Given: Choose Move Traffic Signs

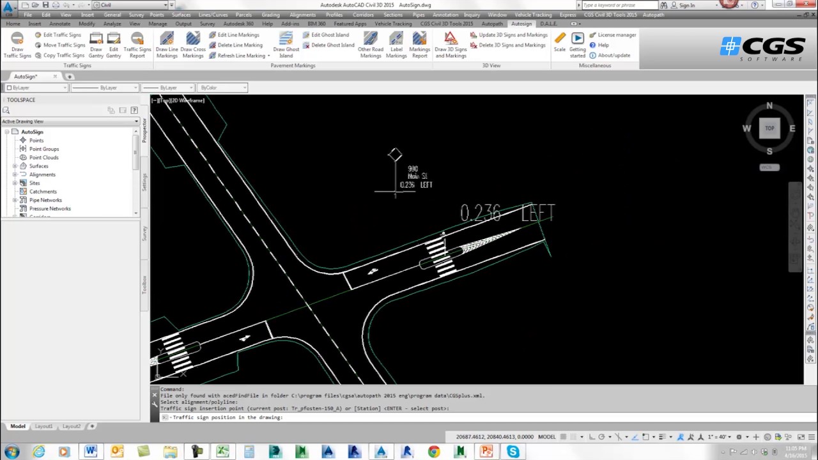Looking at the screenshot, I should pos(59,45).
